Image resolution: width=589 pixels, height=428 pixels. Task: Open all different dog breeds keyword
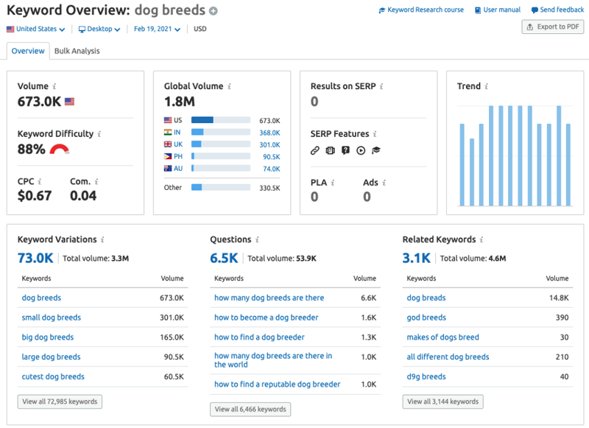point(448,357)
